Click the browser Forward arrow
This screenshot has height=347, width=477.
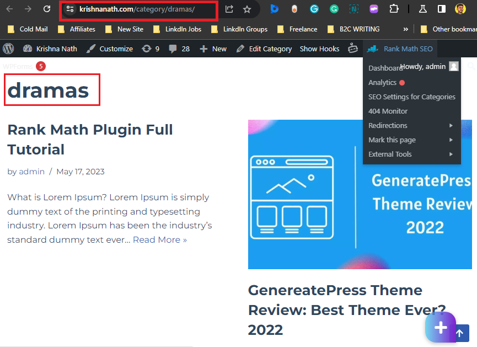tap(28, 9)
